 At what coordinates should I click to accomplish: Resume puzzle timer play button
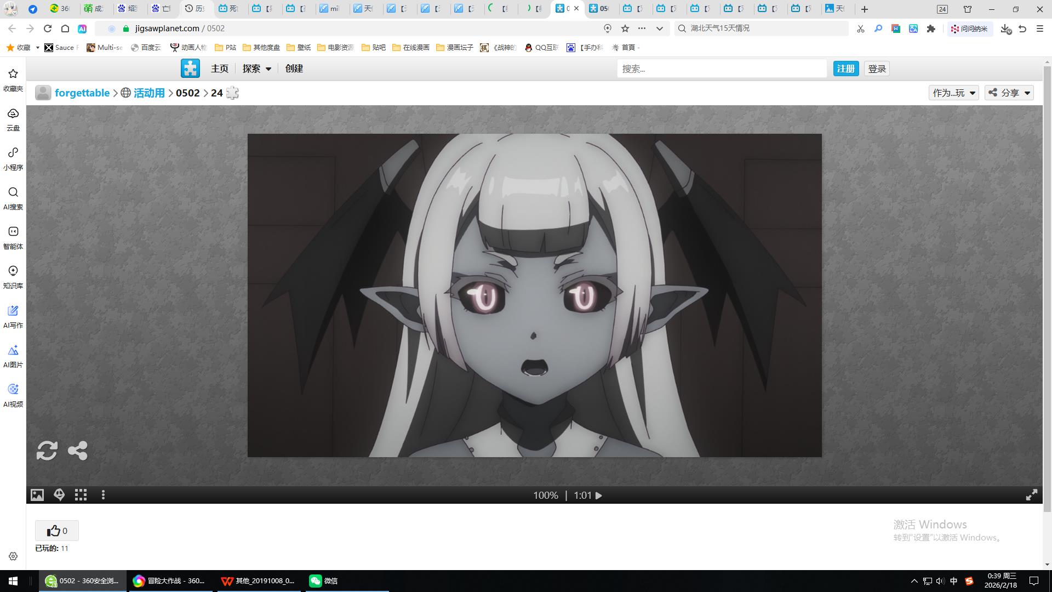click(599, 496)
